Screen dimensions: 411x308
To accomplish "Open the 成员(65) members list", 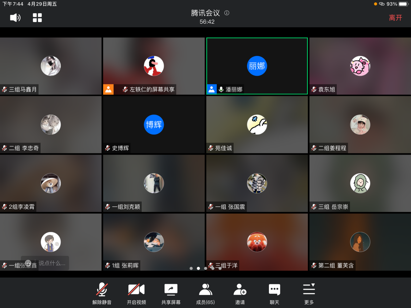I will click(205, 294).
